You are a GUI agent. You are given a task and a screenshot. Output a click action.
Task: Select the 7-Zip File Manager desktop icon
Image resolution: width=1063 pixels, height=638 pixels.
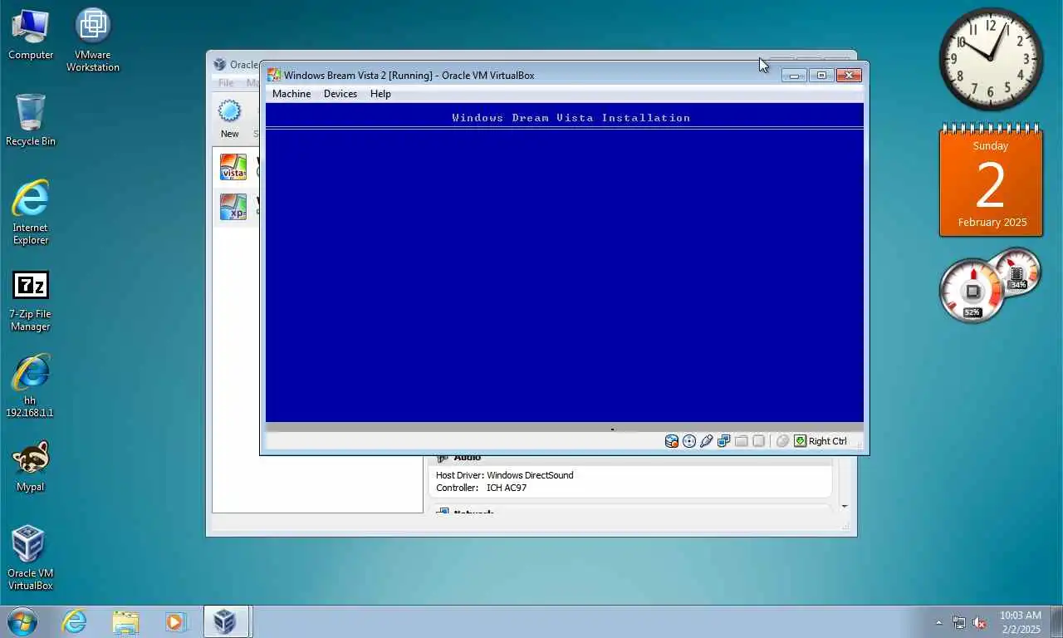click(x=31, y=301)
